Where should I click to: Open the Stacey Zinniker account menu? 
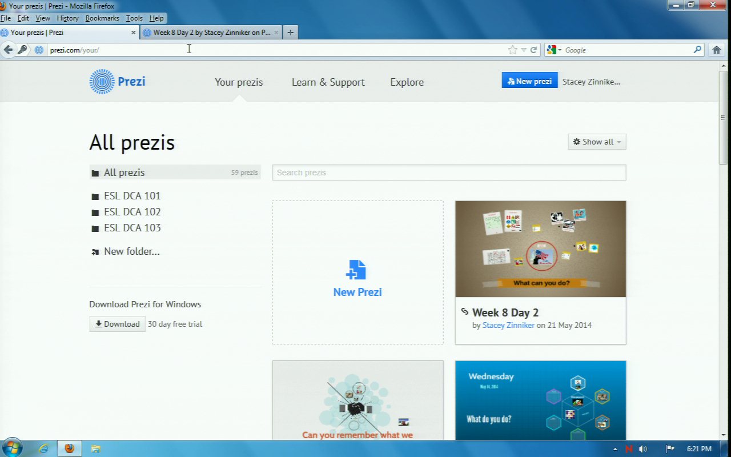pyautogui.click(x=591, y=82)
